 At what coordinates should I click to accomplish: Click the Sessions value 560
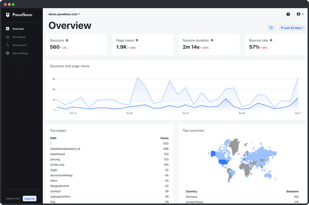tap(55, 47)
